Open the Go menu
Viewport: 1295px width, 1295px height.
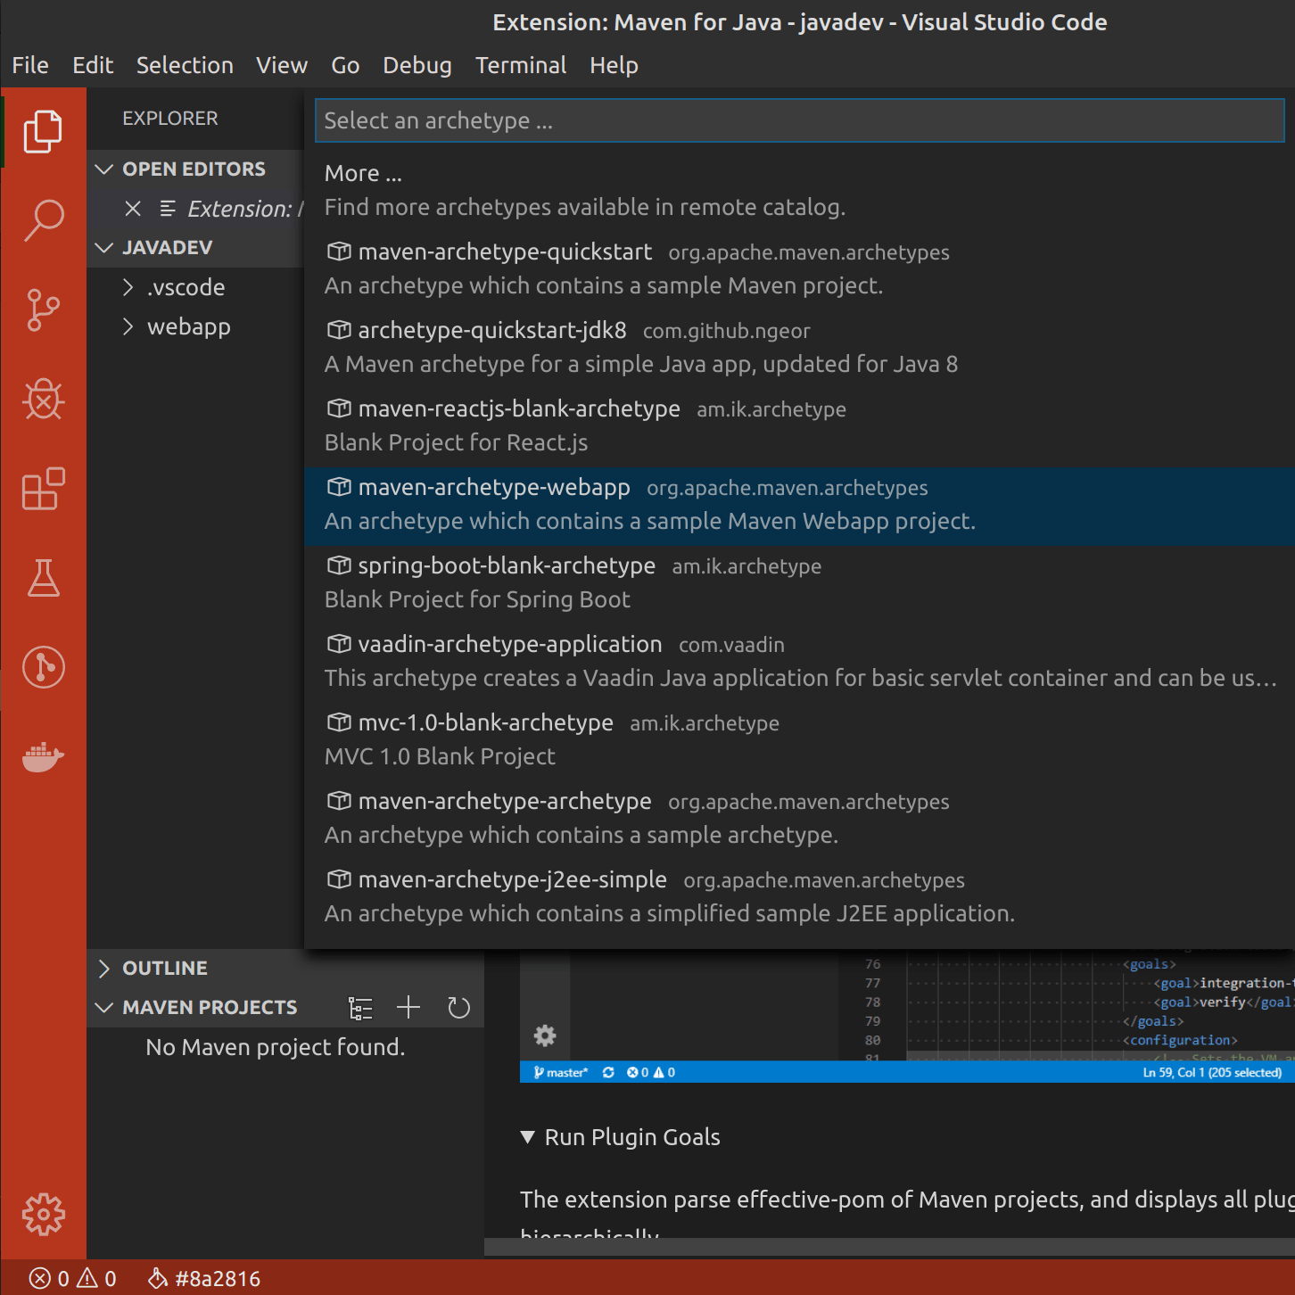345,65
